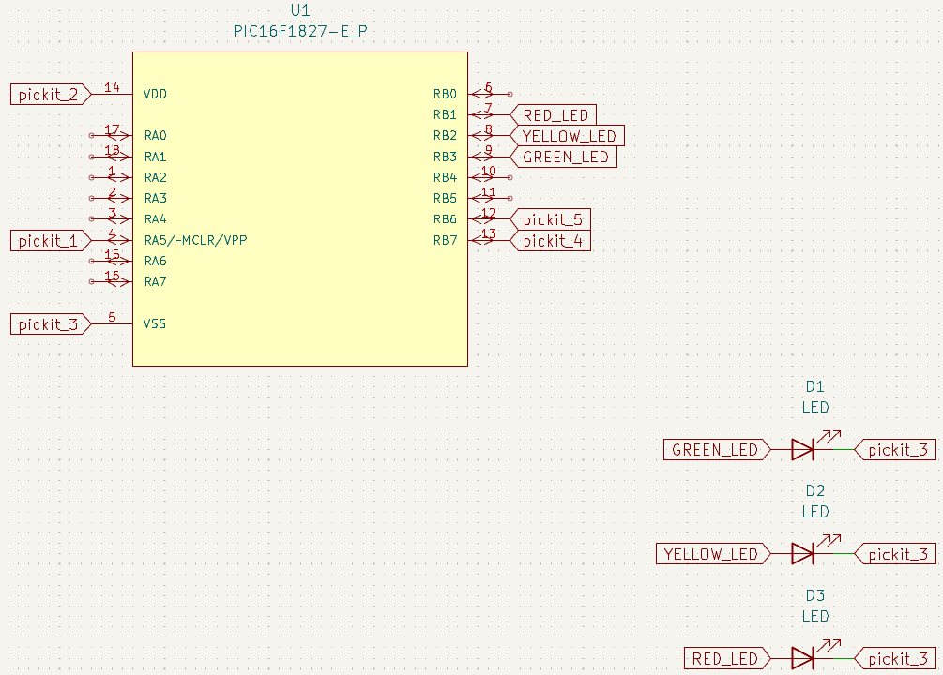The image size is (943, 675).
Task: Click the RA5/-MCLR/VPP pin name
Action: coord(195,240)
